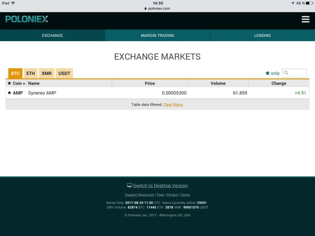Click the price 0.00005300
Viewport: 315px width, 236px height.
[174, 93]
